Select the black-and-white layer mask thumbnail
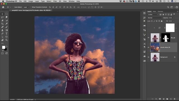 click(x=166, y=38)
